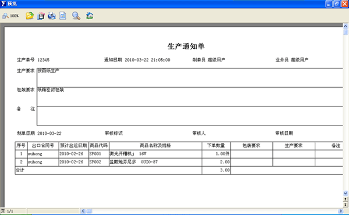Click the 审核人 label

pyautogui.click(x=199, y=133)
